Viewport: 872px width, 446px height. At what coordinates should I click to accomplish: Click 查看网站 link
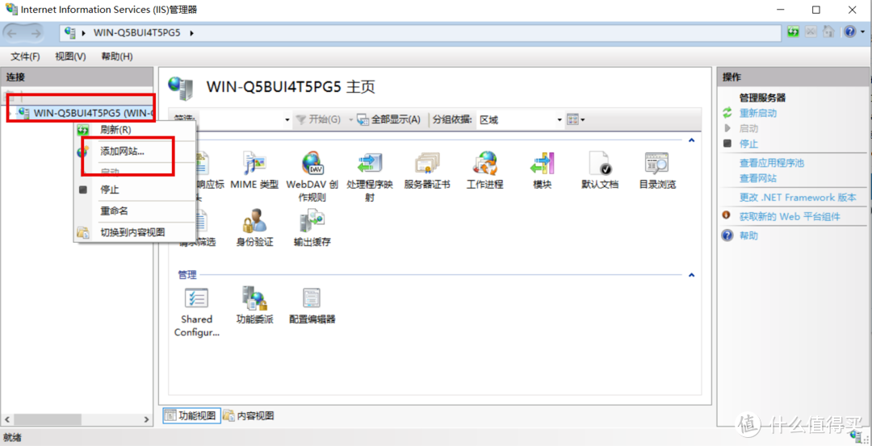[757, 179]
